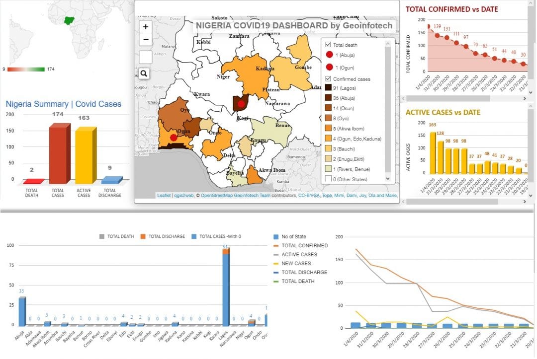Click the up chevron at the legend top
The height and width of the screenshot is (359, 537).
387,43
